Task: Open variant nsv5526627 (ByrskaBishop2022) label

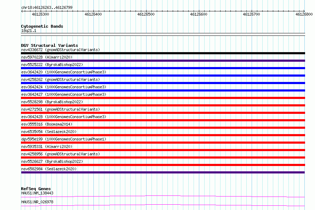Action: pyautogui.click(x=52, y=161)
